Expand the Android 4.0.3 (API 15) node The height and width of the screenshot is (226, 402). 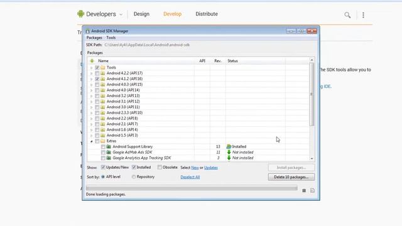point(91,85)
